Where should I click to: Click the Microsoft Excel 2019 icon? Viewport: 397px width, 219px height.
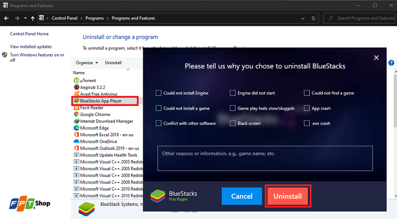(x=76, y=135)
